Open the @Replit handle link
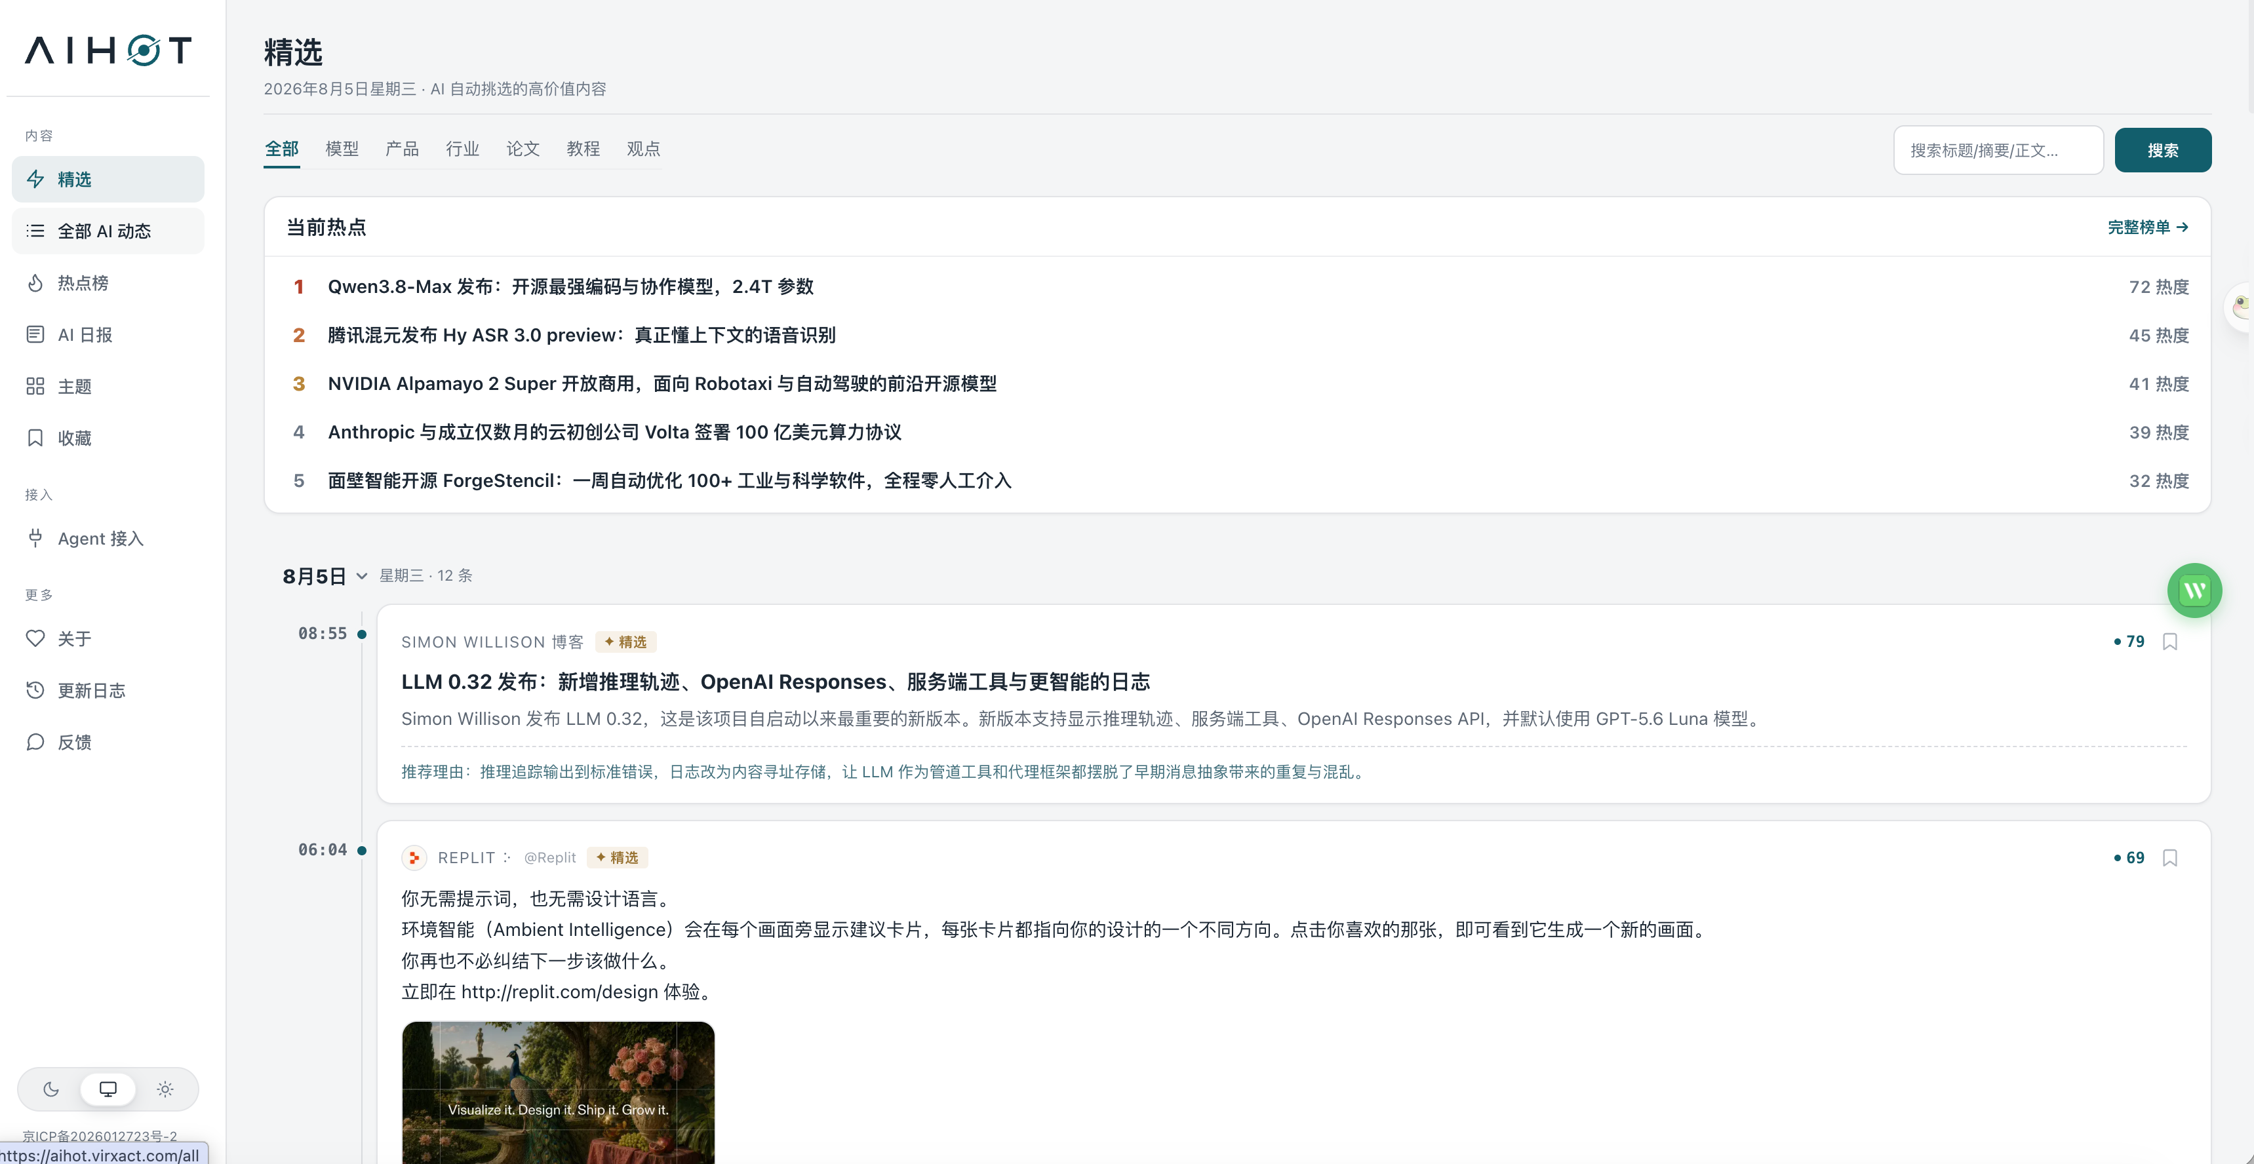The height and width of the screenshot is (1164, 2254). (x=549, y=858)
